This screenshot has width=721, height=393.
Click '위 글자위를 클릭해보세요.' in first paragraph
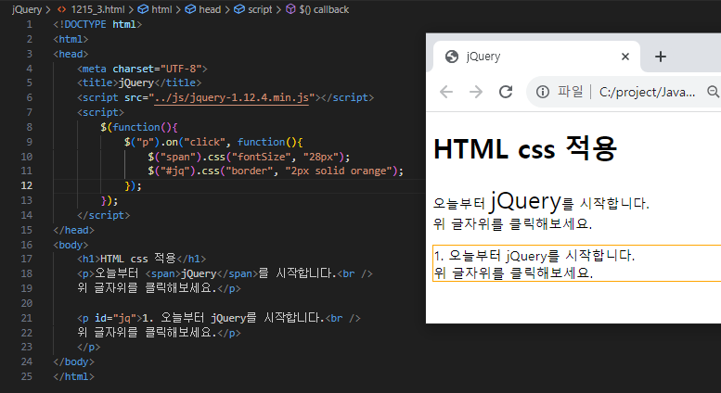[x=513, y=223]
